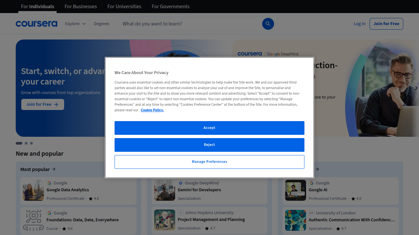
Task: Click Join for Free in the header
Action: (386, 24)
